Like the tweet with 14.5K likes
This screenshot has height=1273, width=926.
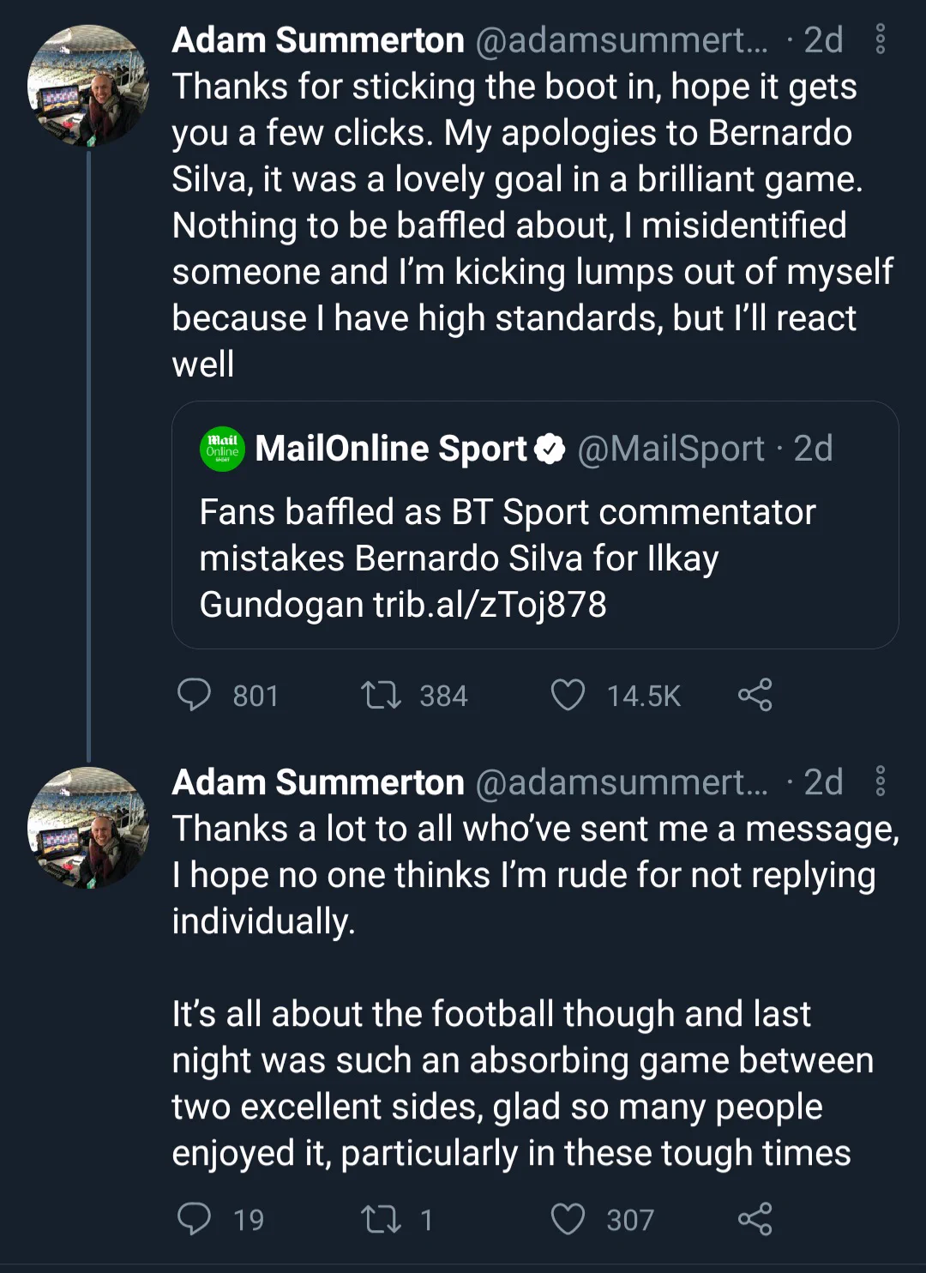pyautogui.click(x=568, y=695)
